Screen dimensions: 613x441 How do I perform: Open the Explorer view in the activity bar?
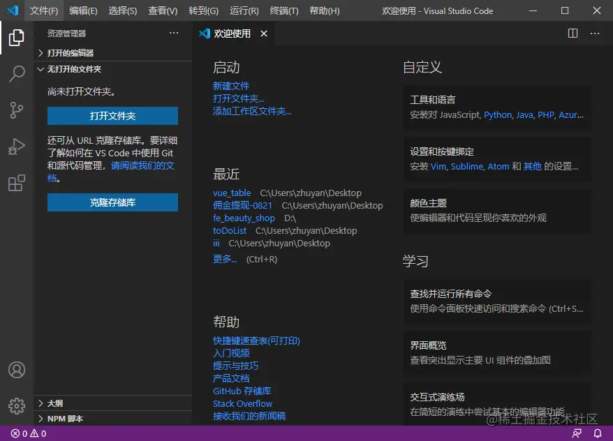[17, 38]
